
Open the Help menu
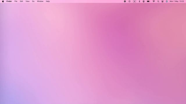pos(48,1)
